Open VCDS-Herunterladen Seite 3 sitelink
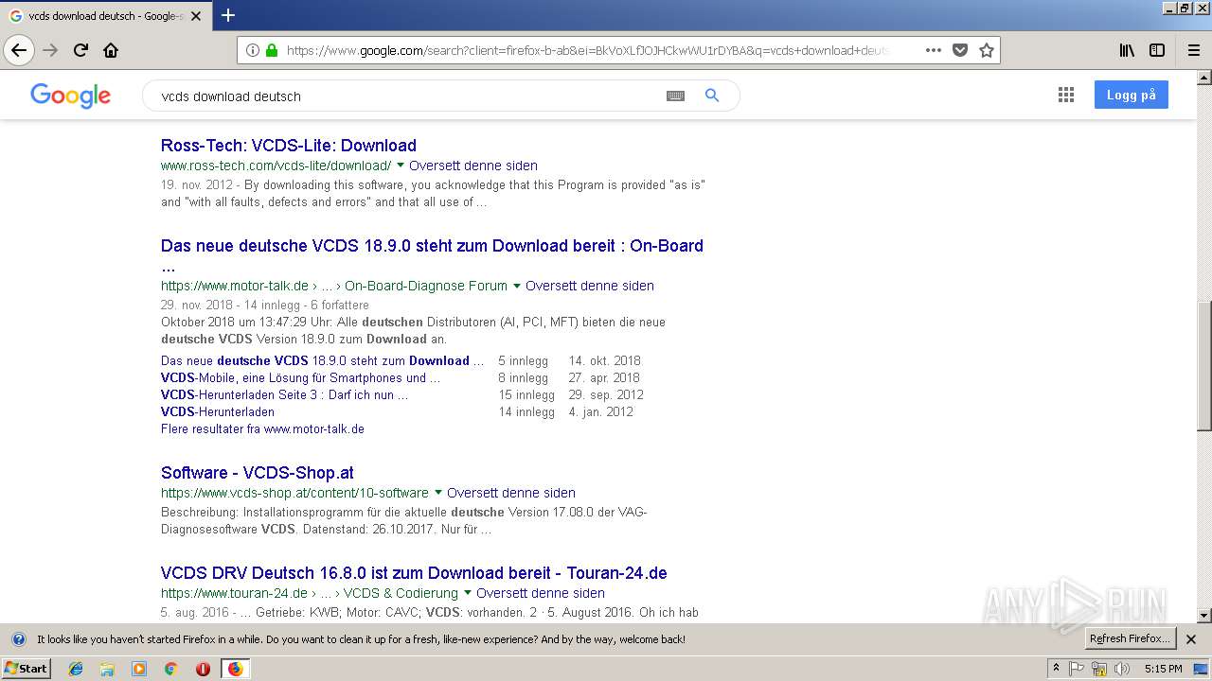 coord(285,394)
